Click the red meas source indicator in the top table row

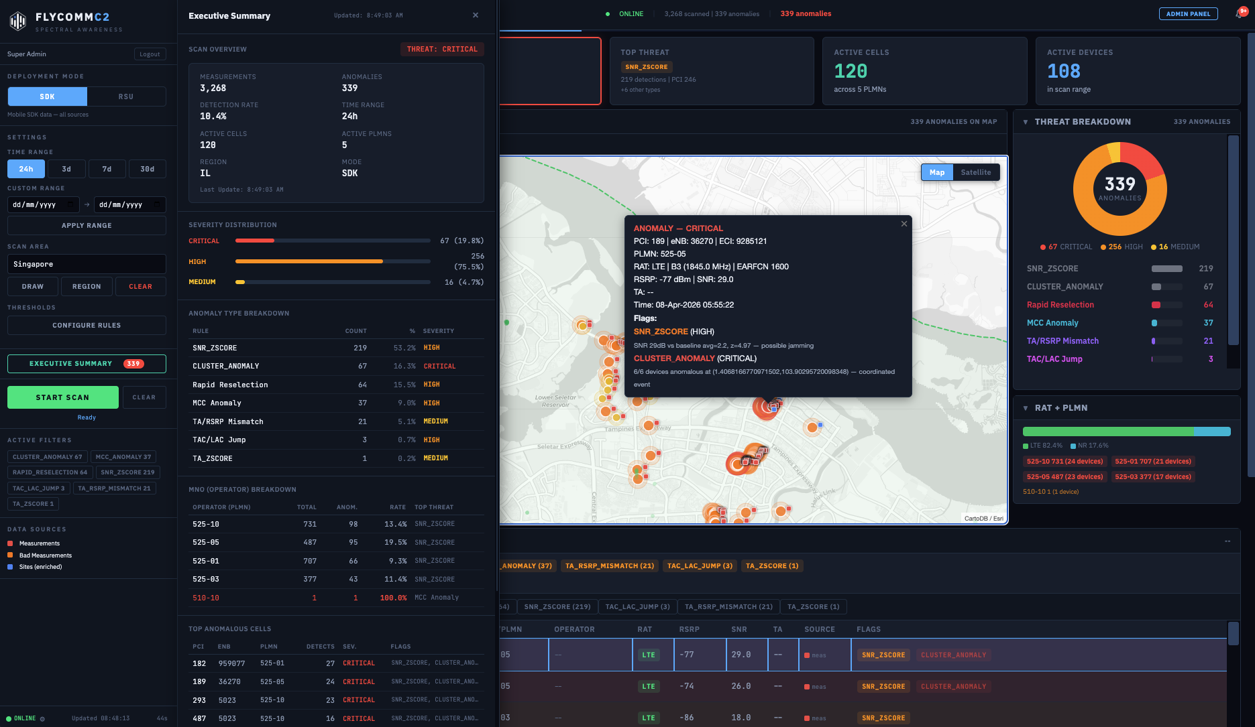tap(806, 655)
